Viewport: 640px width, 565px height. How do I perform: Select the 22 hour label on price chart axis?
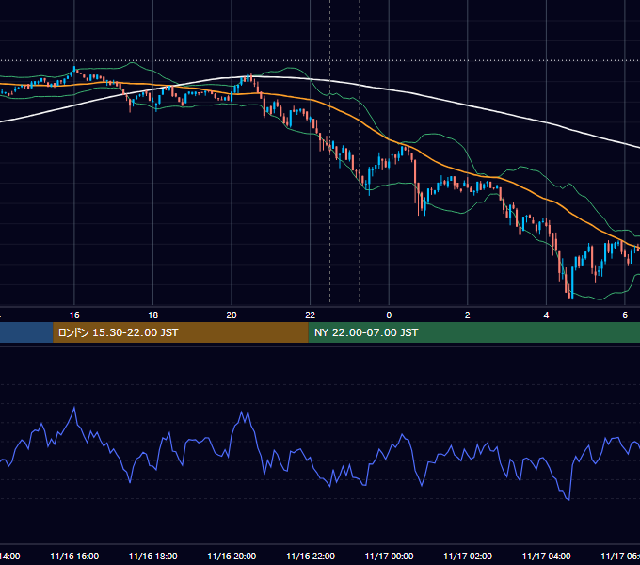[311, 315]
